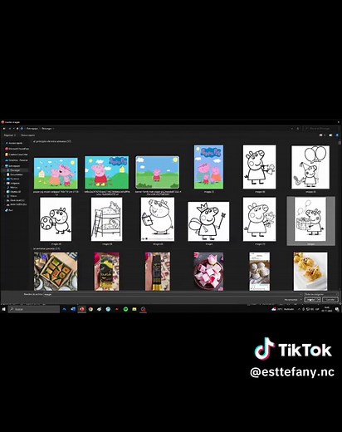Select the screenshot of white cookies thumbnail
The height and width of the screenshot is (432, 342).
coord(259,272)
